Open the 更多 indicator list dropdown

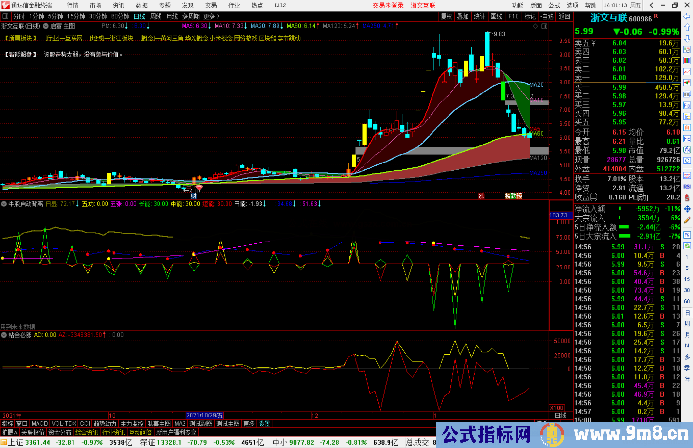(249, 424)
